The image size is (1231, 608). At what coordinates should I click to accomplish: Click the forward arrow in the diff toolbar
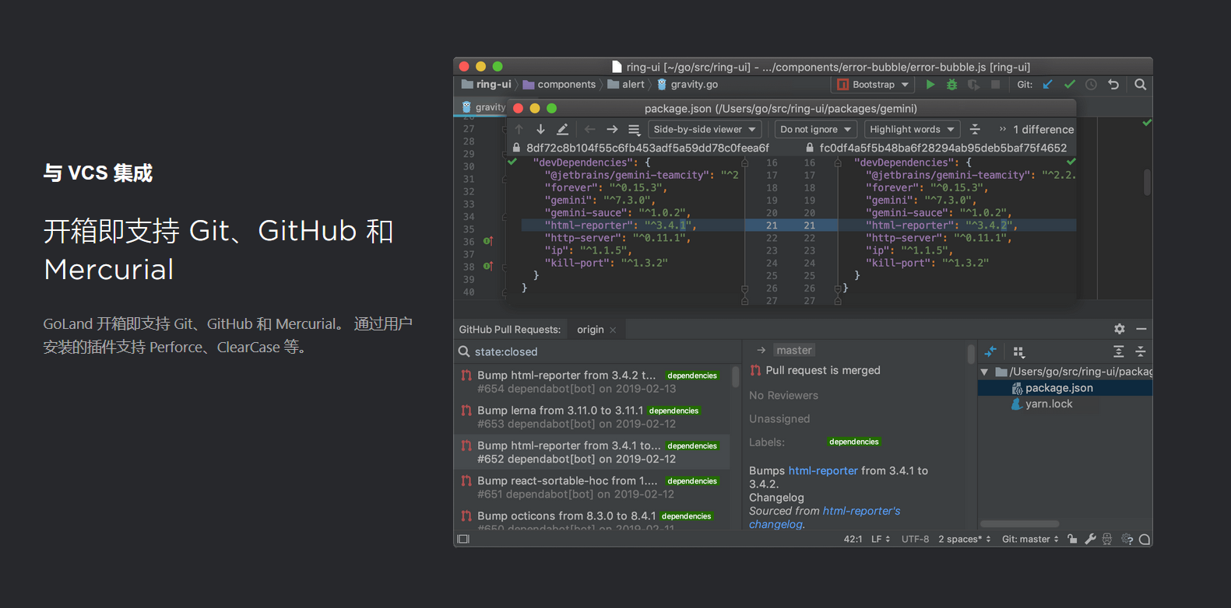pos(612,129)
